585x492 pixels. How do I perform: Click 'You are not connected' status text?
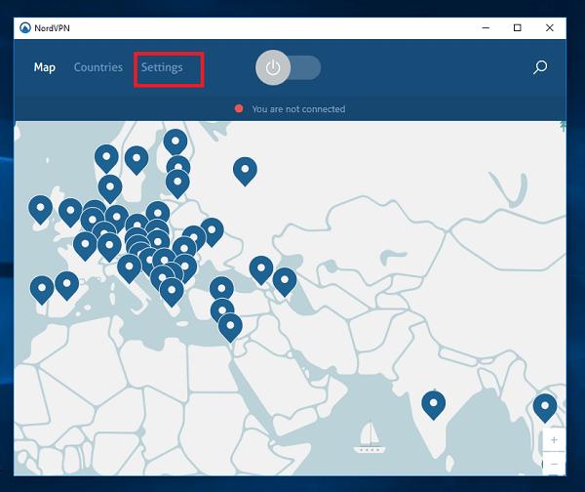tap(298, 109)
